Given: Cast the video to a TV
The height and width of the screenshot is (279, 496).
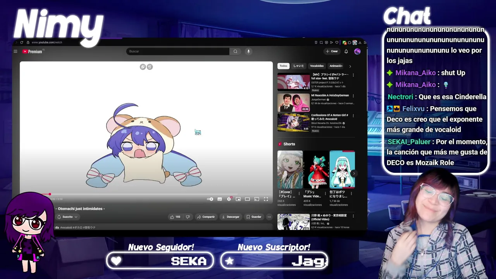Looking at the screenshot, I should point(257,199).
